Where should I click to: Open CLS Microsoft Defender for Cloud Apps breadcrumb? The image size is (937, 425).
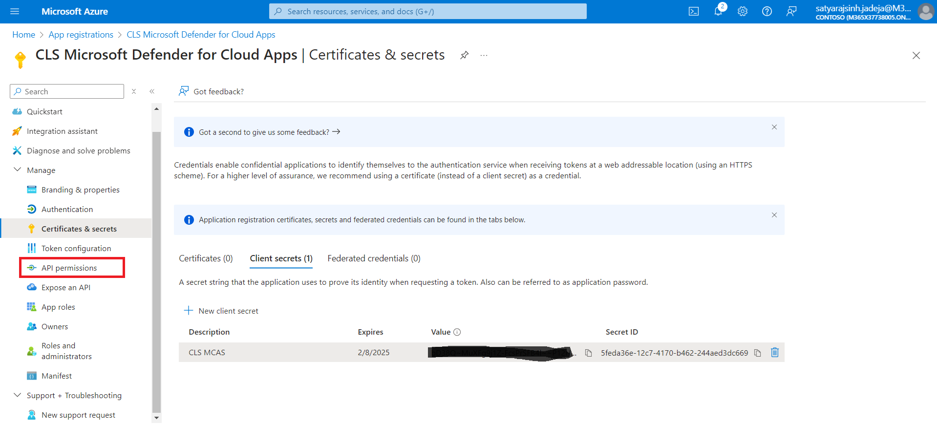point(201,35)
